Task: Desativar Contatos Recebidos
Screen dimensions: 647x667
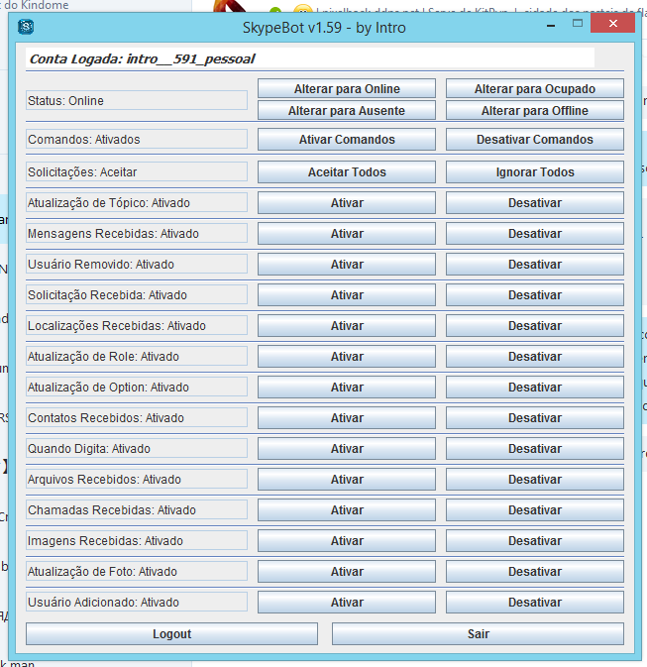Action: click(x=535, y=417)
